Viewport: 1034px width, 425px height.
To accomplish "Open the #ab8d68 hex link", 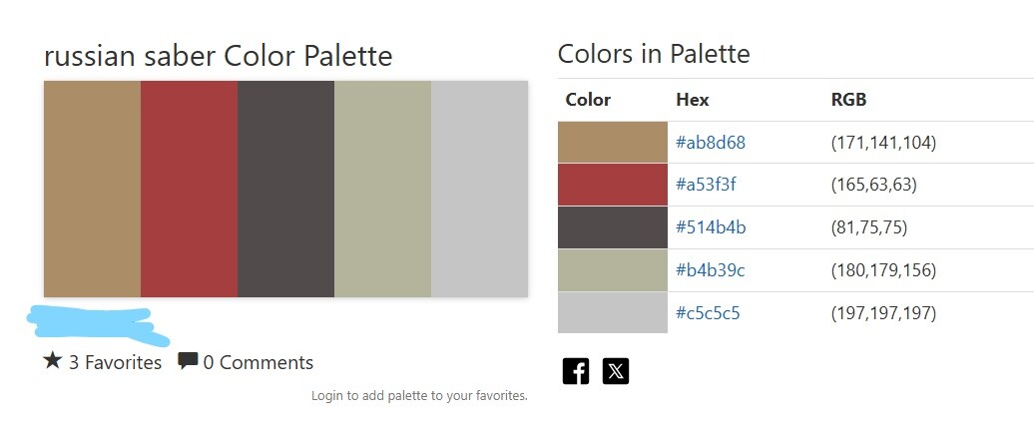I will point(710,143).
